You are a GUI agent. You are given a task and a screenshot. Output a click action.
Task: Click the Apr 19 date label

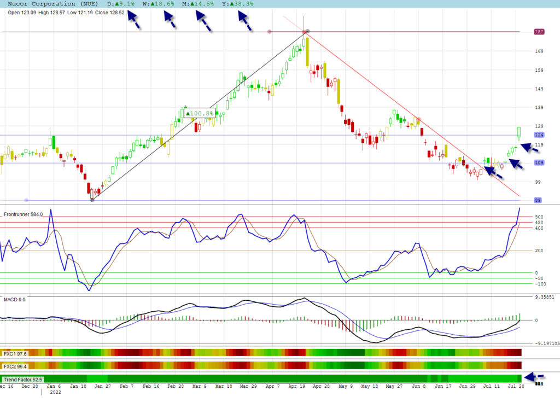[297, 386]
